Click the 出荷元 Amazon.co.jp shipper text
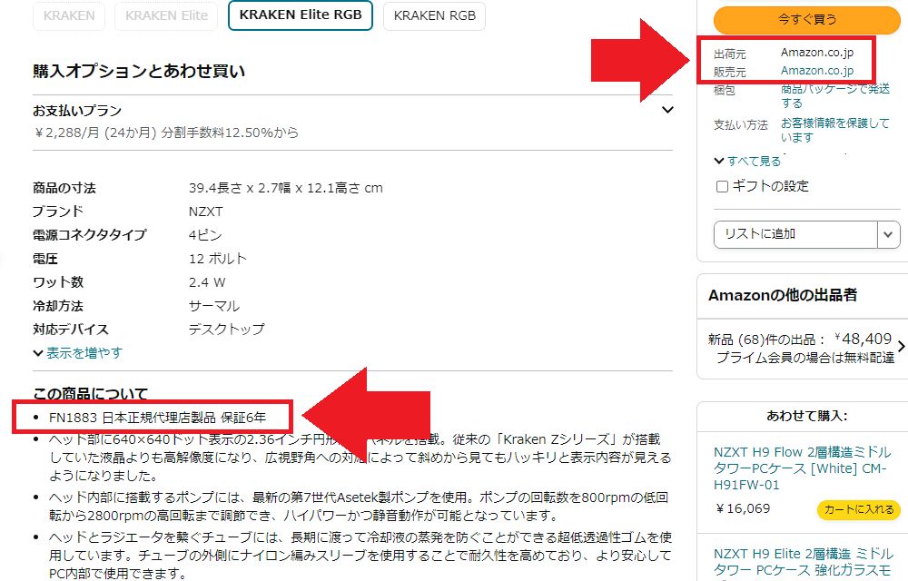Image resolution: width=908 pixels, height=581 pixels. pyautogui.click(x=817, y=53)
